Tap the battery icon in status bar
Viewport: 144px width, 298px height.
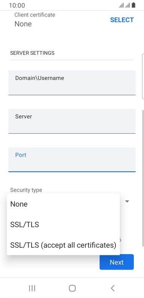tap(133, 5)
